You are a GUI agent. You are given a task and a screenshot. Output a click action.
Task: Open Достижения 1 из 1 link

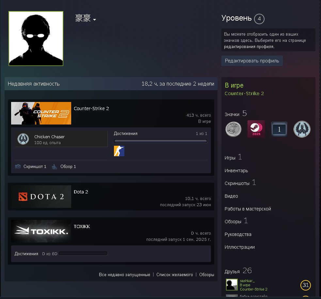pyautogui.click(x=161, y=134)
